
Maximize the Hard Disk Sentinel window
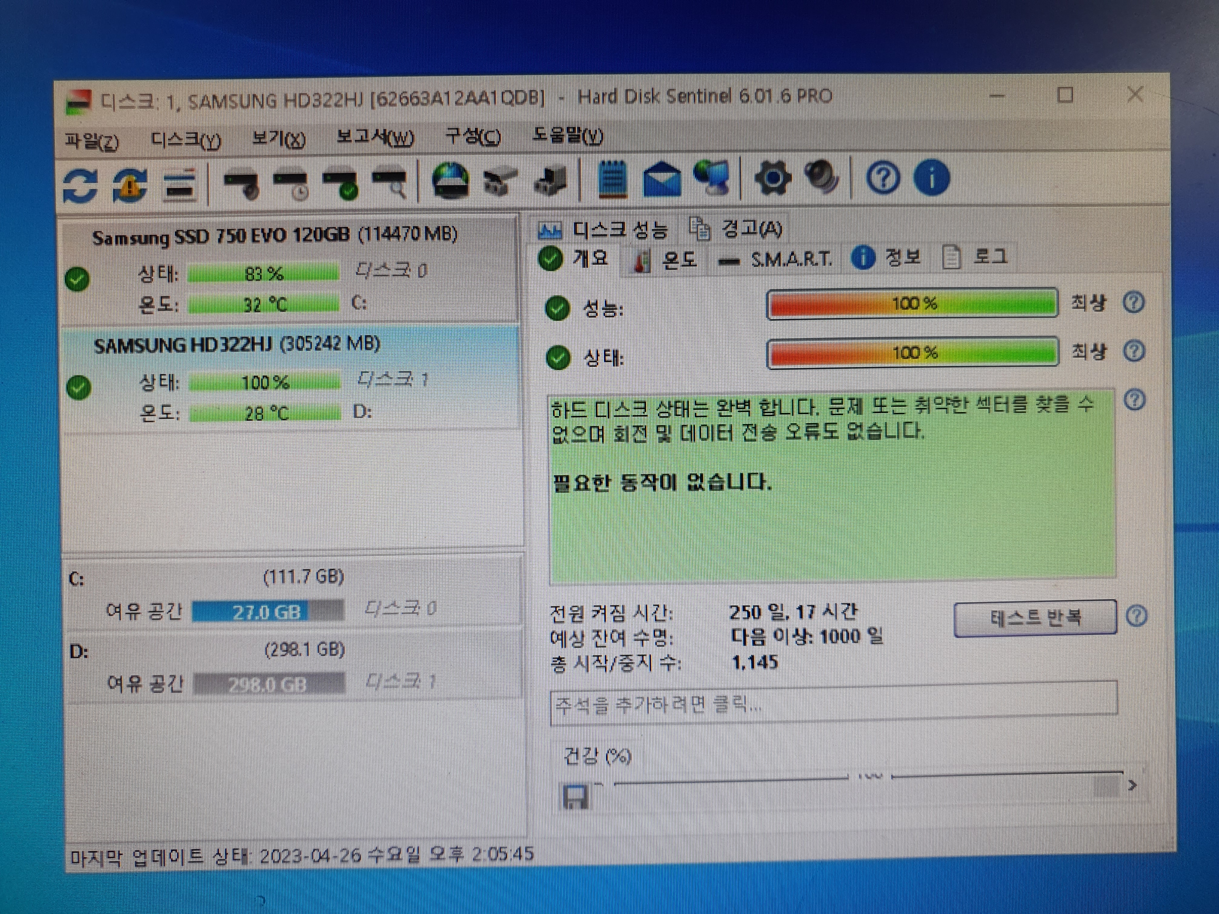(x=1065, y=95)
